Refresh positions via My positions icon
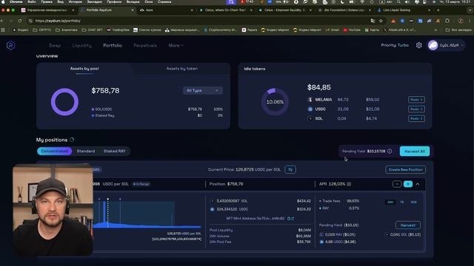This screenshot has height=266, width=474. coord(72,140)
